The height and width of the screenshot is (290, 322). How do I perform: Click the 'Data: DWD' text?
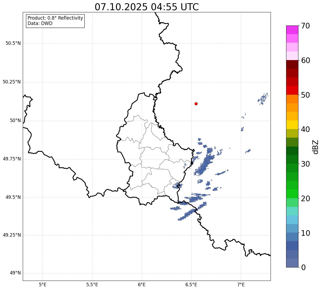tap(40, 23)
